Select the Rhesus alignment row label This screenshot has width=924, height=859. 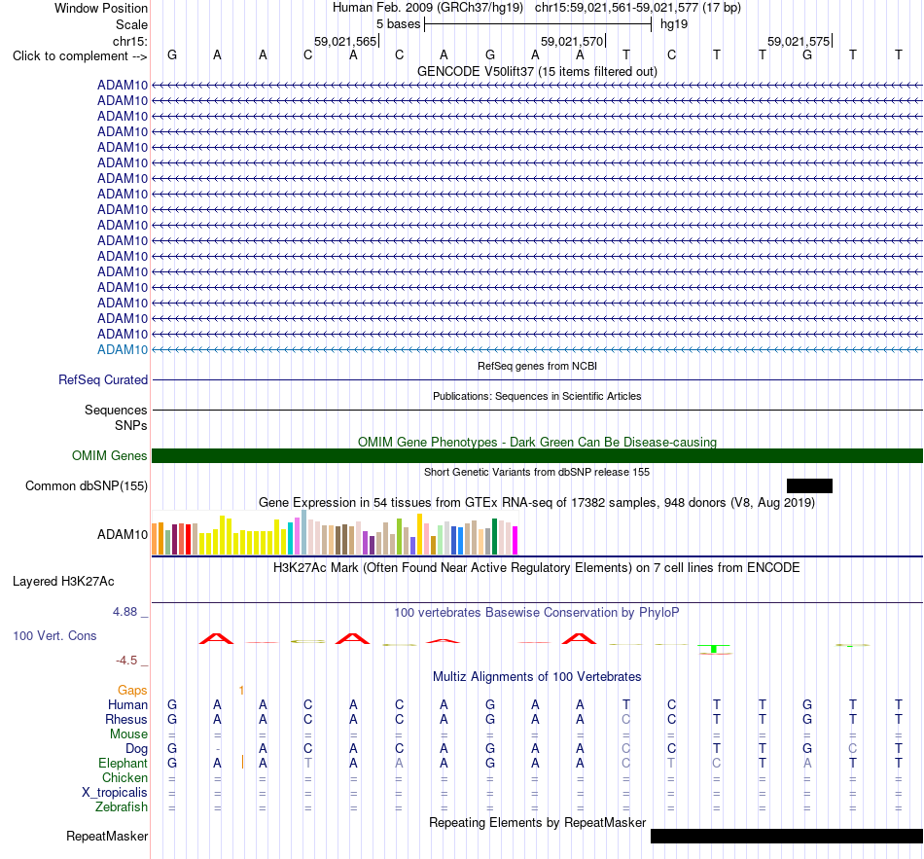126,719
